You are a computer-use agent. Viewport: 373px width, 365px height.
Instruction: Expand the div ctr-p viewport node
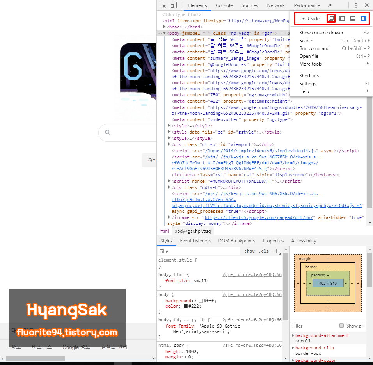(169, 144)
